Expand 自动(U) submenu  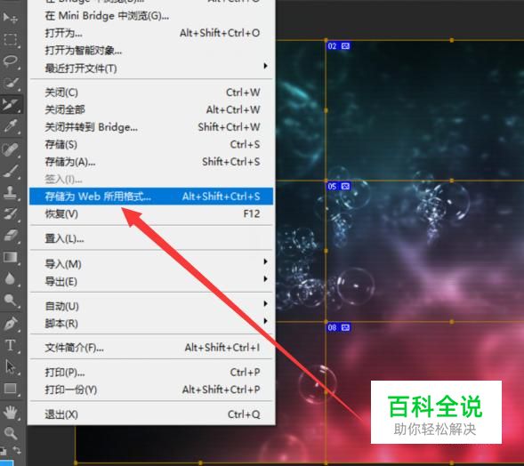[x=151, y=306]
